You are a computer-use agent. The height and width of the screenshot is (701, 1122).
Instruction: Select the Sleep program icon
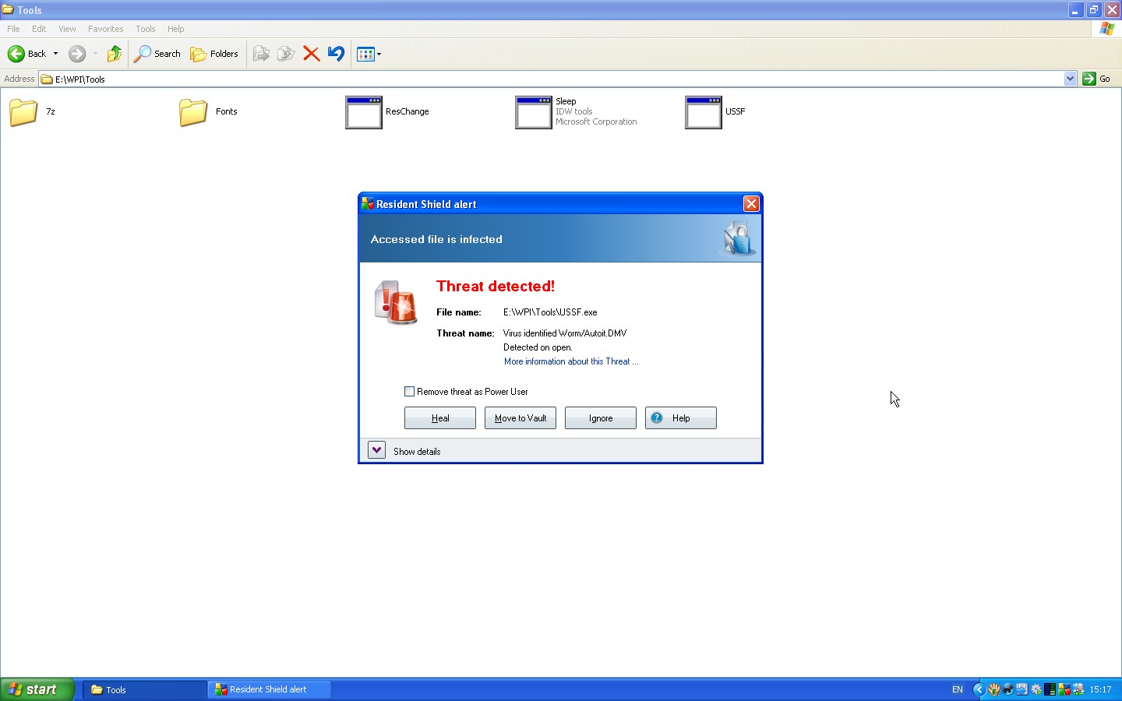click(x=533, y=112)
